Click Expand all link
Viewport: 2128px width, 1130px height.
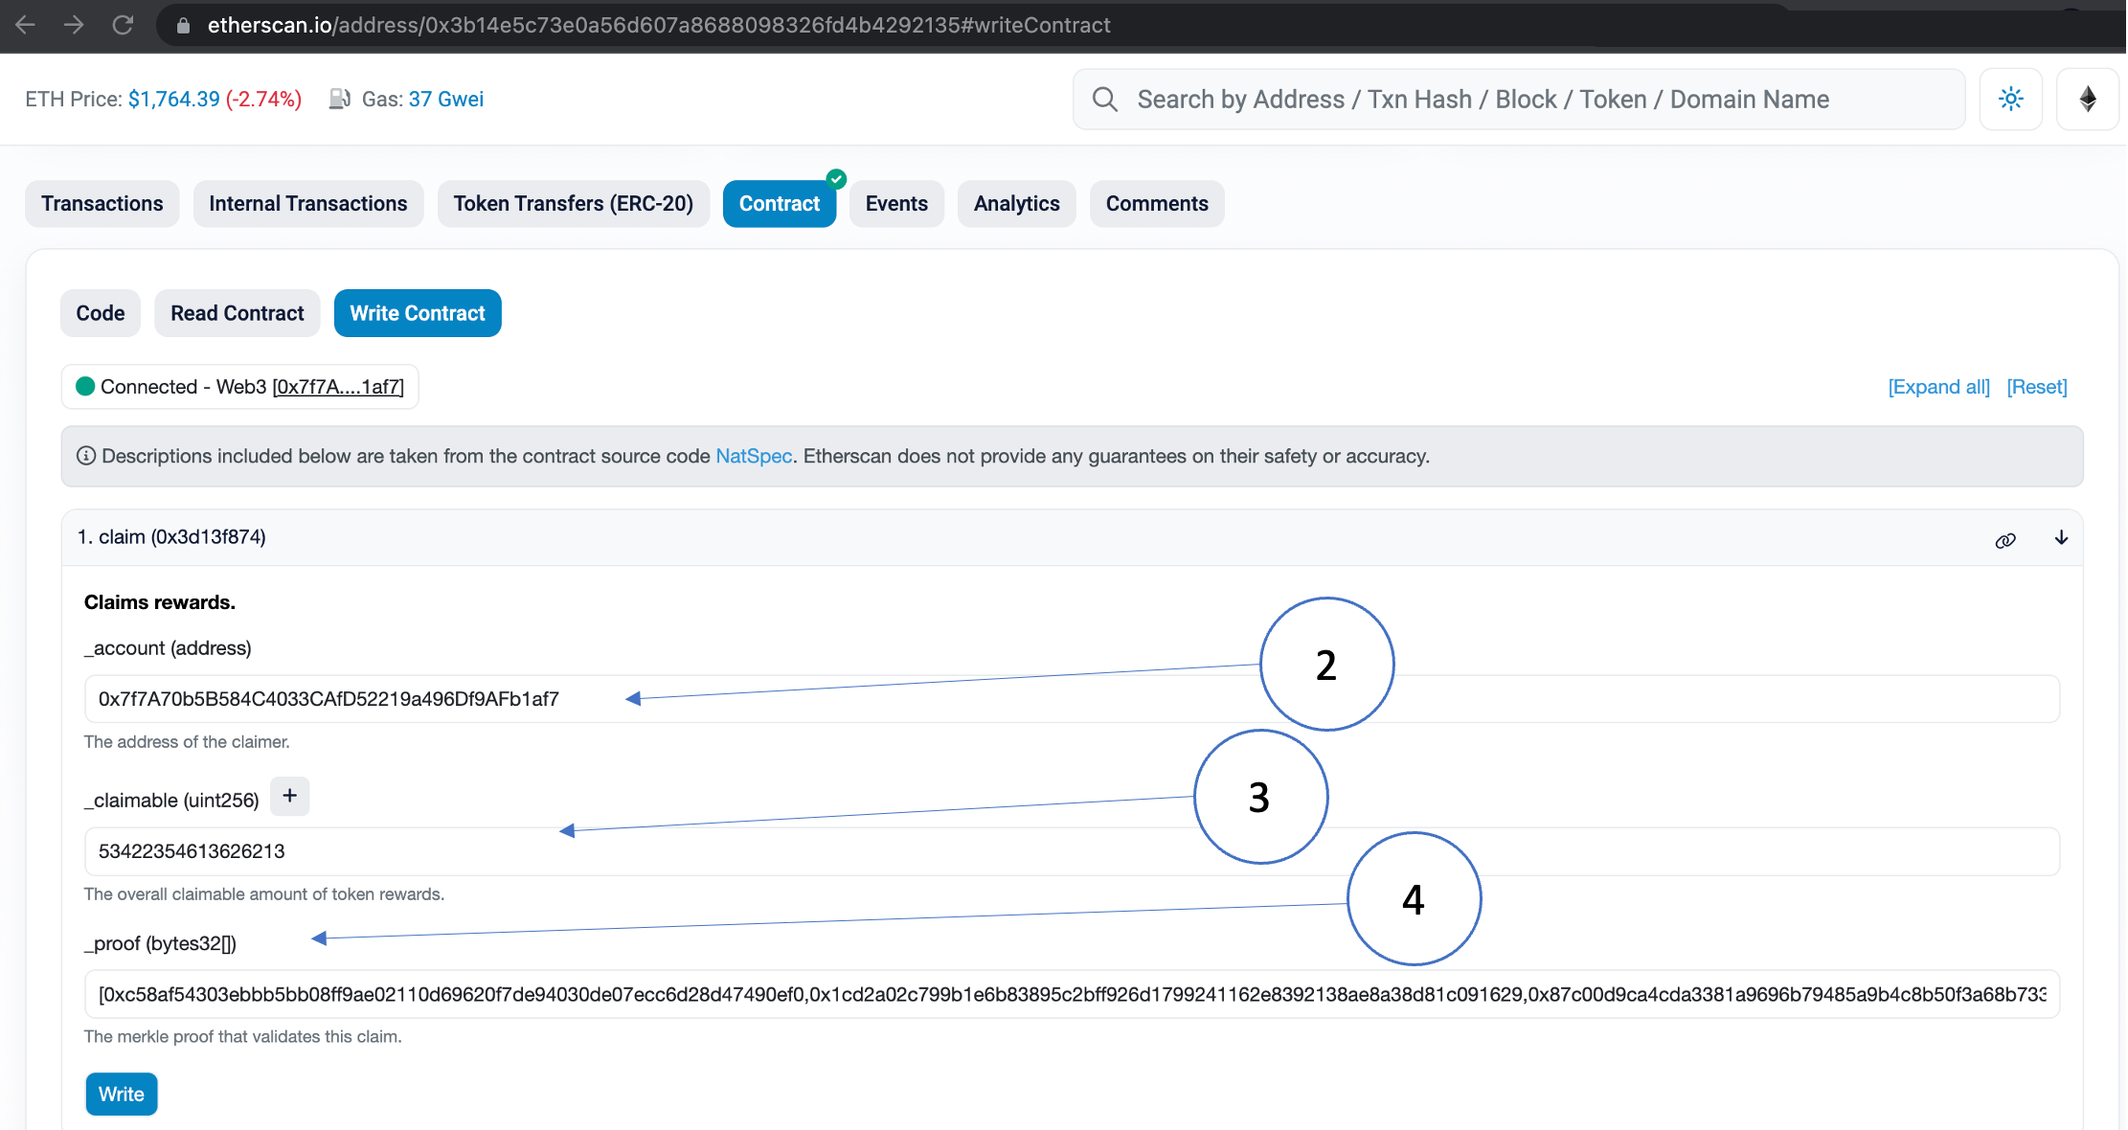pyautogui.click(x=1938, y=387)
